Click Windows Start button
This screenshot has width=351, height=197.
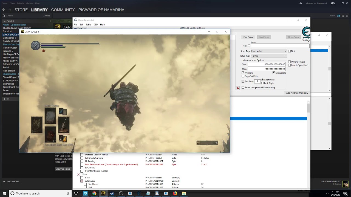[x=4, y=193]
